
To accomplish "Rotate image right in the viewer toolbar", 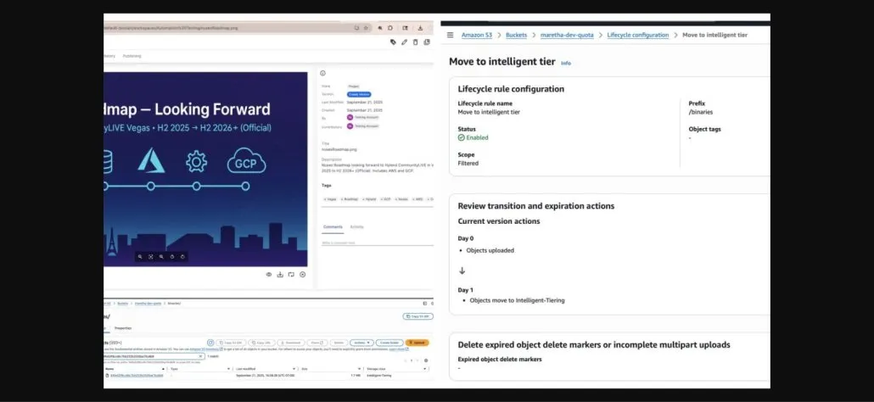I will 182,257.
